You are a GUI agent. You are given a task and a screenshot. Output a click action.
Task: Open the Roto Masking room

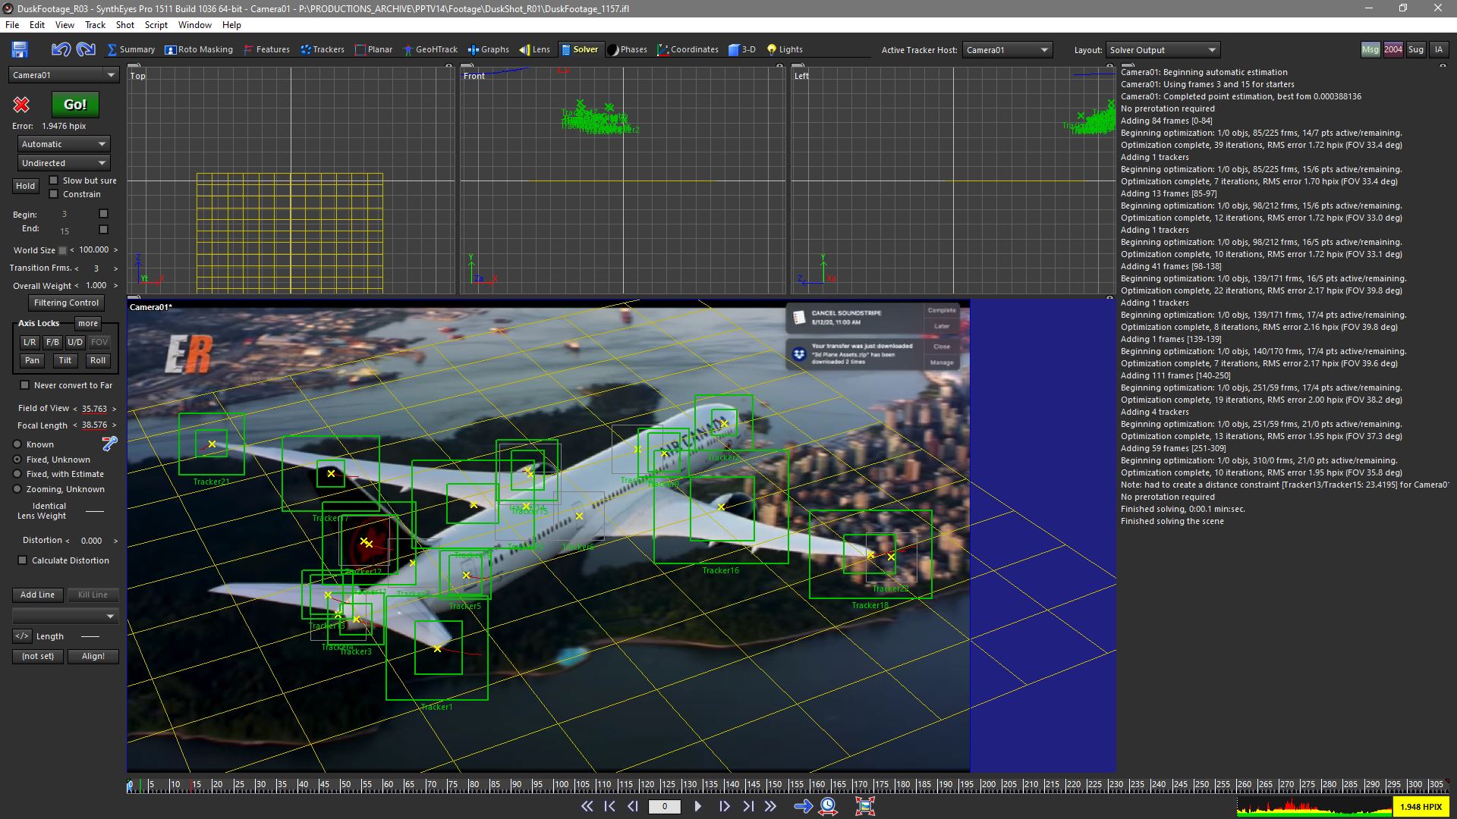(199, 49)
